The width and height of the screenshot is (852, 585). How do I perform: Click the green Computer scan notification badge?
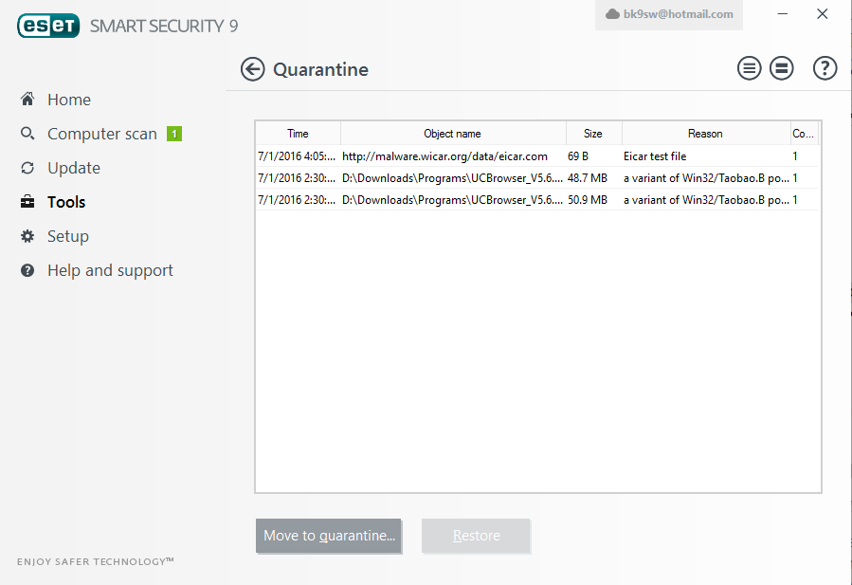pos(173,134)
